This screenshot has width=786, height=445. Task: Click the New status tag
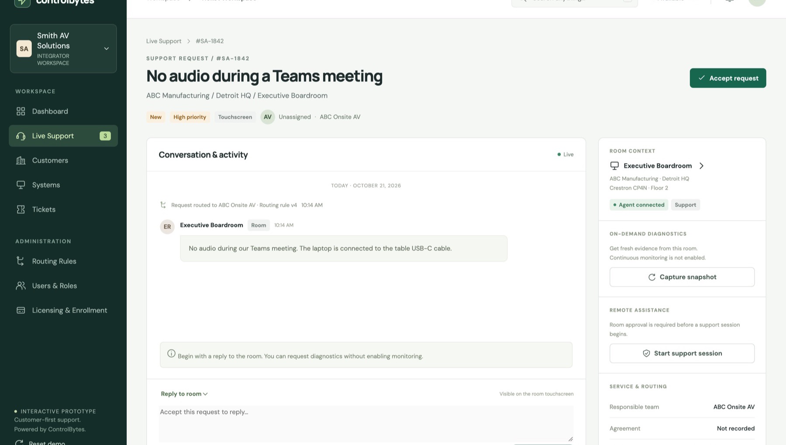click(156, 117)
